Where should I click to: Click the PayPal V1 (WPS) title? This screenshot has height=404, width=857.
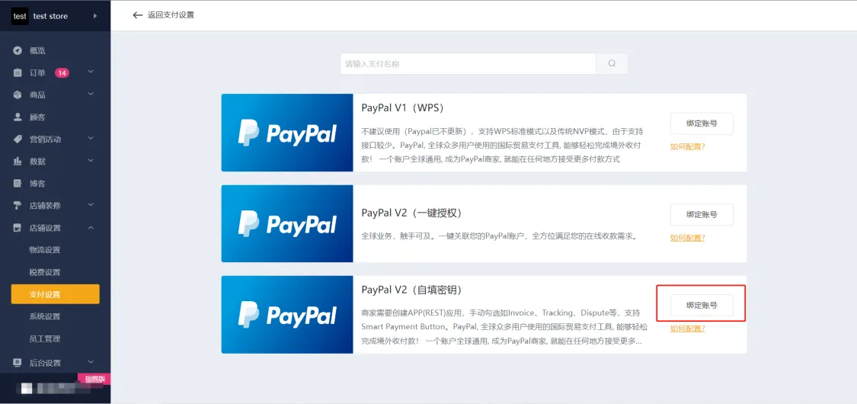(x=402, y=107)
